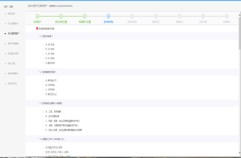Select income source option A. 工资
Screen dimensions: 241x158
pyautogui.click(x=43, y=112)
